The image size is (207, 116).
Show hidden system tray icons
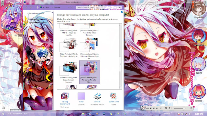point(175,114)
